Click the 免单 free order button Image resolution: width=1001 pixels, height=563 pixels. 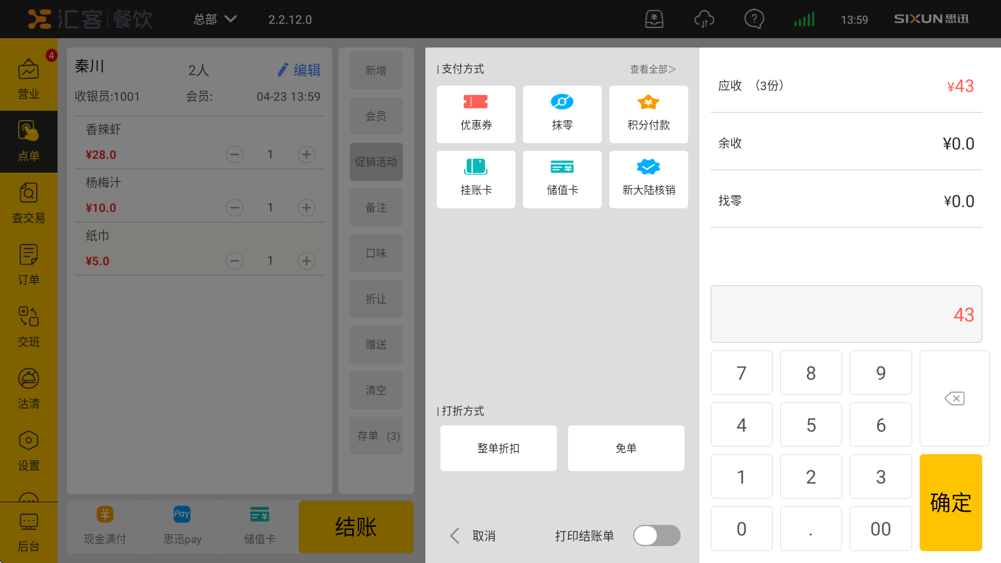626,448
